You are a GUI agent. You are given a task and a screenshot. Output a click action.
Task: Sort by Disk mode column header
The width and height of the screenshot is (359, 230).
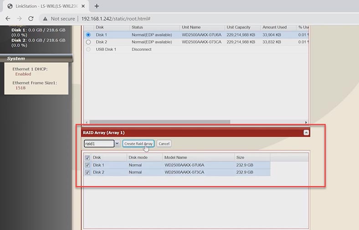[144, 157]
